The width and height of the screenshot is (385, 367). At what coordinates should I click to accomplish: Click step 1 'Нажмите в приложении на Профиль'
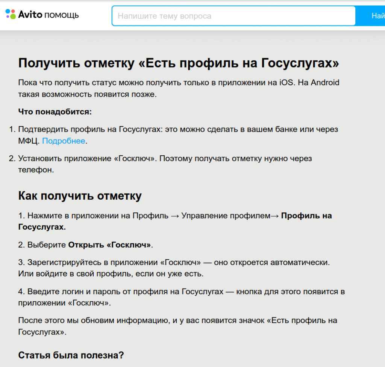(x=175, y=221)
